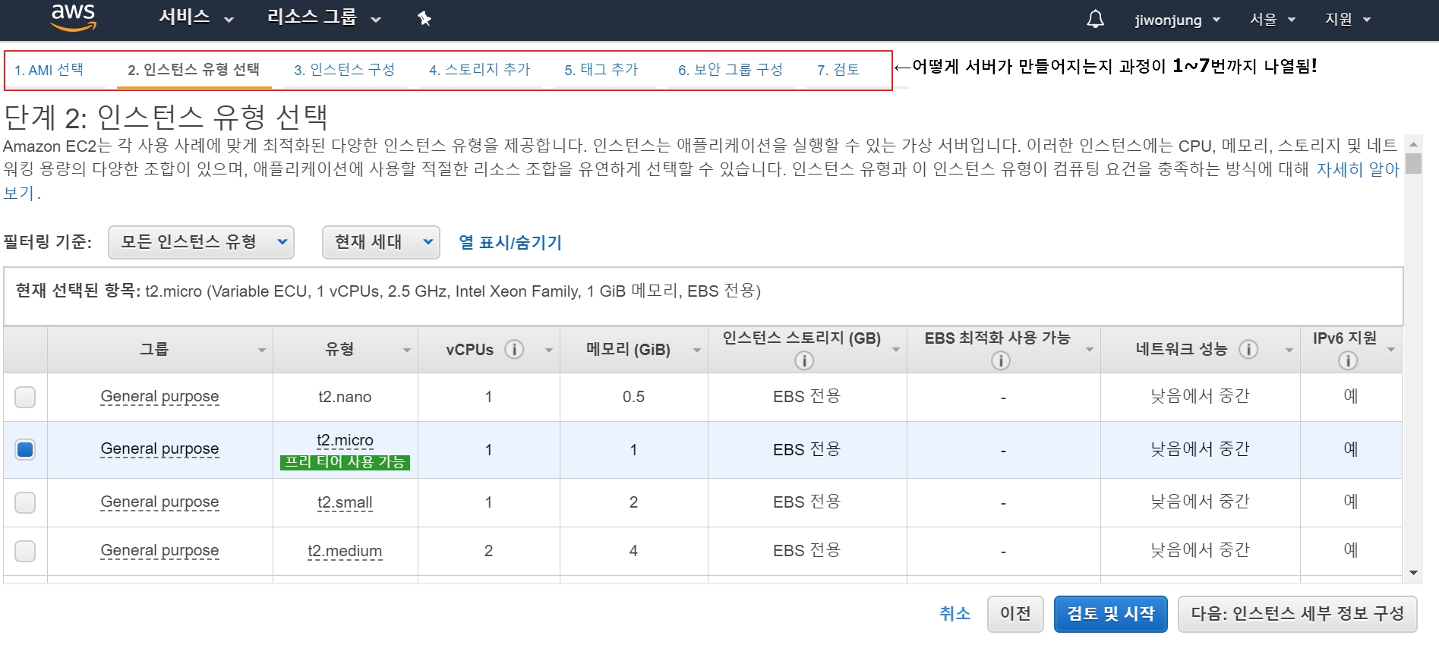
Task: Go to step 7. 검토
Action: (838, 70)
